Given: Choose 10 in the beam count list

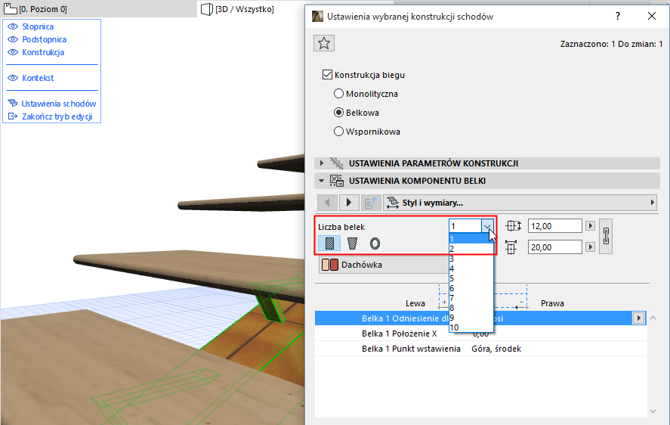Looking at the screenshot, I should 471,327.
